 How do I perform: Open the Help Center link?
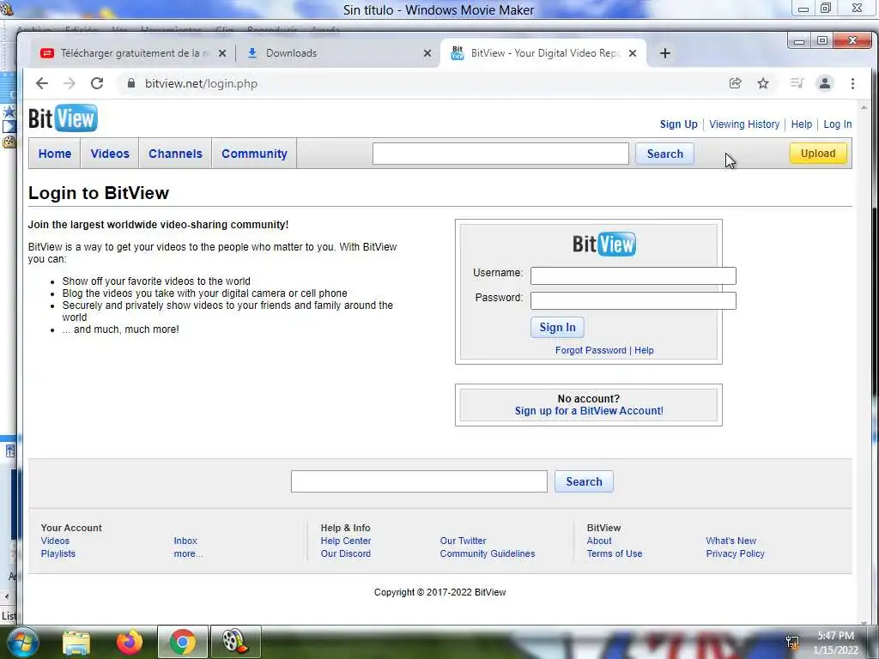(x=346, y=541)
